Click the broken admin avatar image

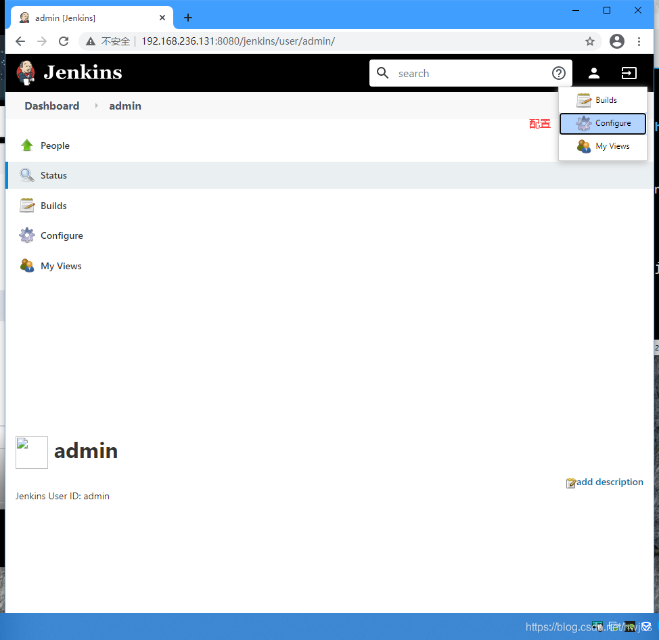click(x=32, y=453)
